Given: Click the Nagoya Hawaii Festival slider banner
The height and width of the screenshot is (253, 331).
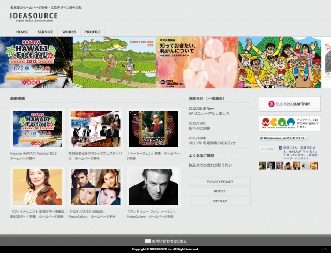Looking at the screenshot, I should pos(36,62).
